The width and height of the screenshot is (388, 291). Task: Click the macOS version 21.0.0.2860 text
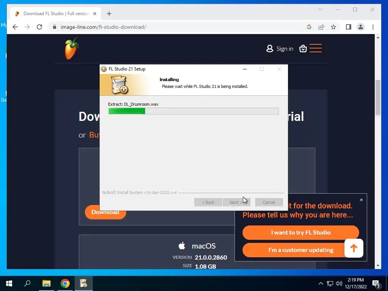tap(211, 257)
